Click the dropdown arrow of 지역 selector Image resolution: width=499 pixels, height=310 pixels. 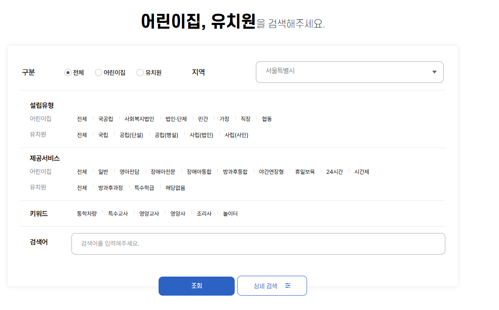[x=434, y=72]
